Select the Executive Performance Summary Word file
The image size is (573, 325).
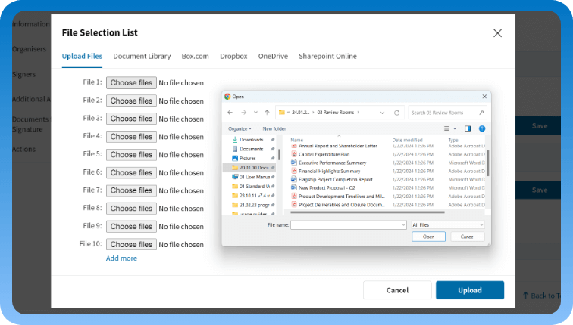pos(332,162)
